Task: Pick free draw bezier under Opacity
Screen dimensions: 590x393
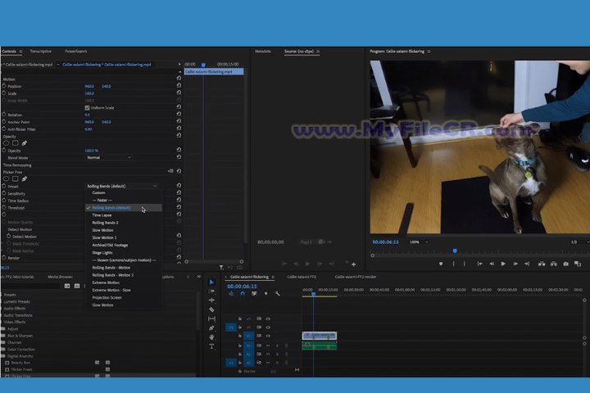Action: pos(25,143)
